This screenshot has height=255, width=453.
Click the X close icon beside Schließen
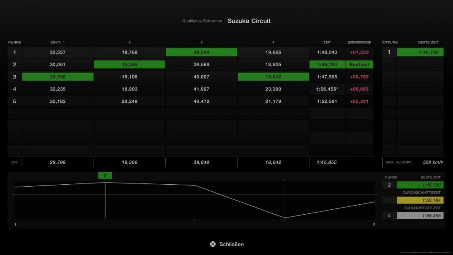coord(212,244)
